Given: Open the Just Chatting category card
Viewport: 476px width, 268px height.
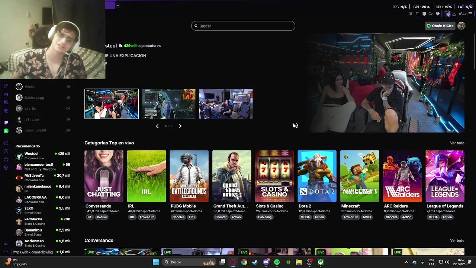Looking at the screenshot, I should click(104, 176).
